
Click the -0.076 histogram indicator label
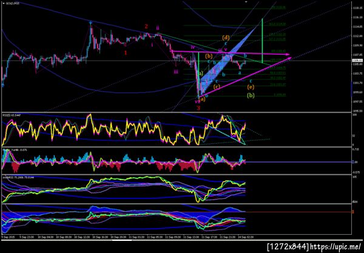(x=15, y=150)
